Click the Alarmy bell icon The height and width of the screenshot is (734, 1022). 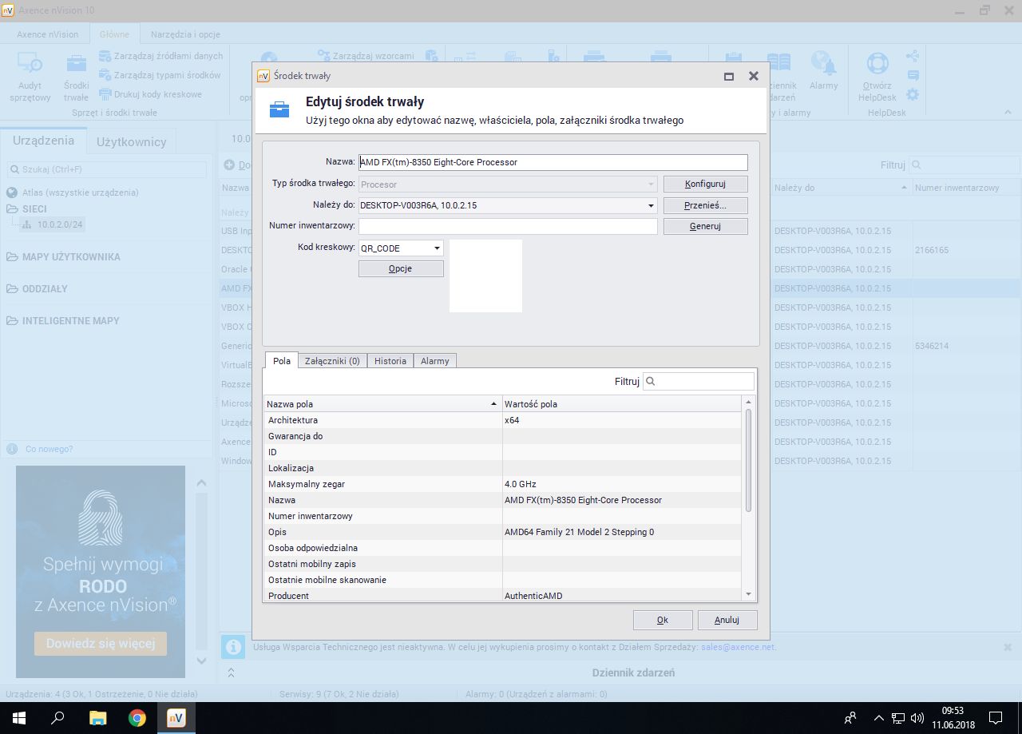(823, 63)
